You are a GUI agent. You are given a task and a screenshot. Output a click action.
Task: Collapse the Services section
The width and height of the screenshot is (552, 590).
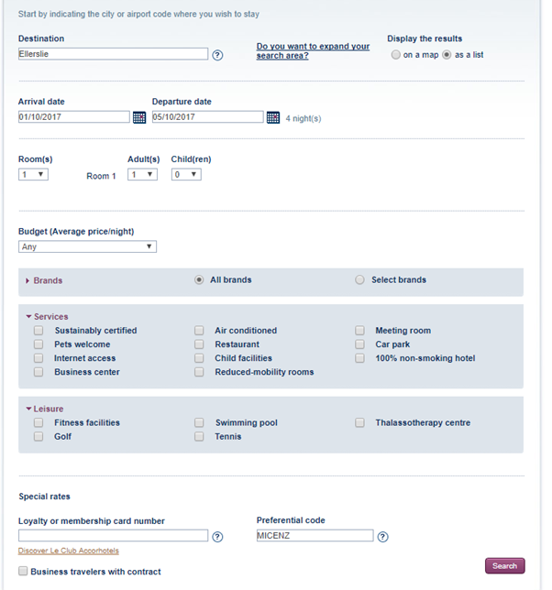(48, 317)
